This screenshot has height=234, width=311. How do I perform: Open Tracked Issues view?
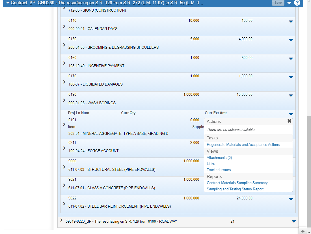pos(219,170)
